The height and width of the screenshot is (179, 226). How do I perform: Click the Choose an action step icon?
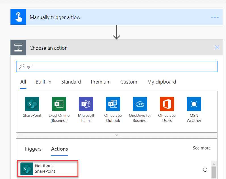pos(18,48)
